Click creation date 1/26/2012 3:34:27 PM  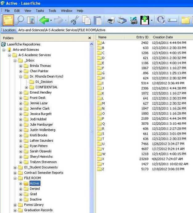pos(168,144)
